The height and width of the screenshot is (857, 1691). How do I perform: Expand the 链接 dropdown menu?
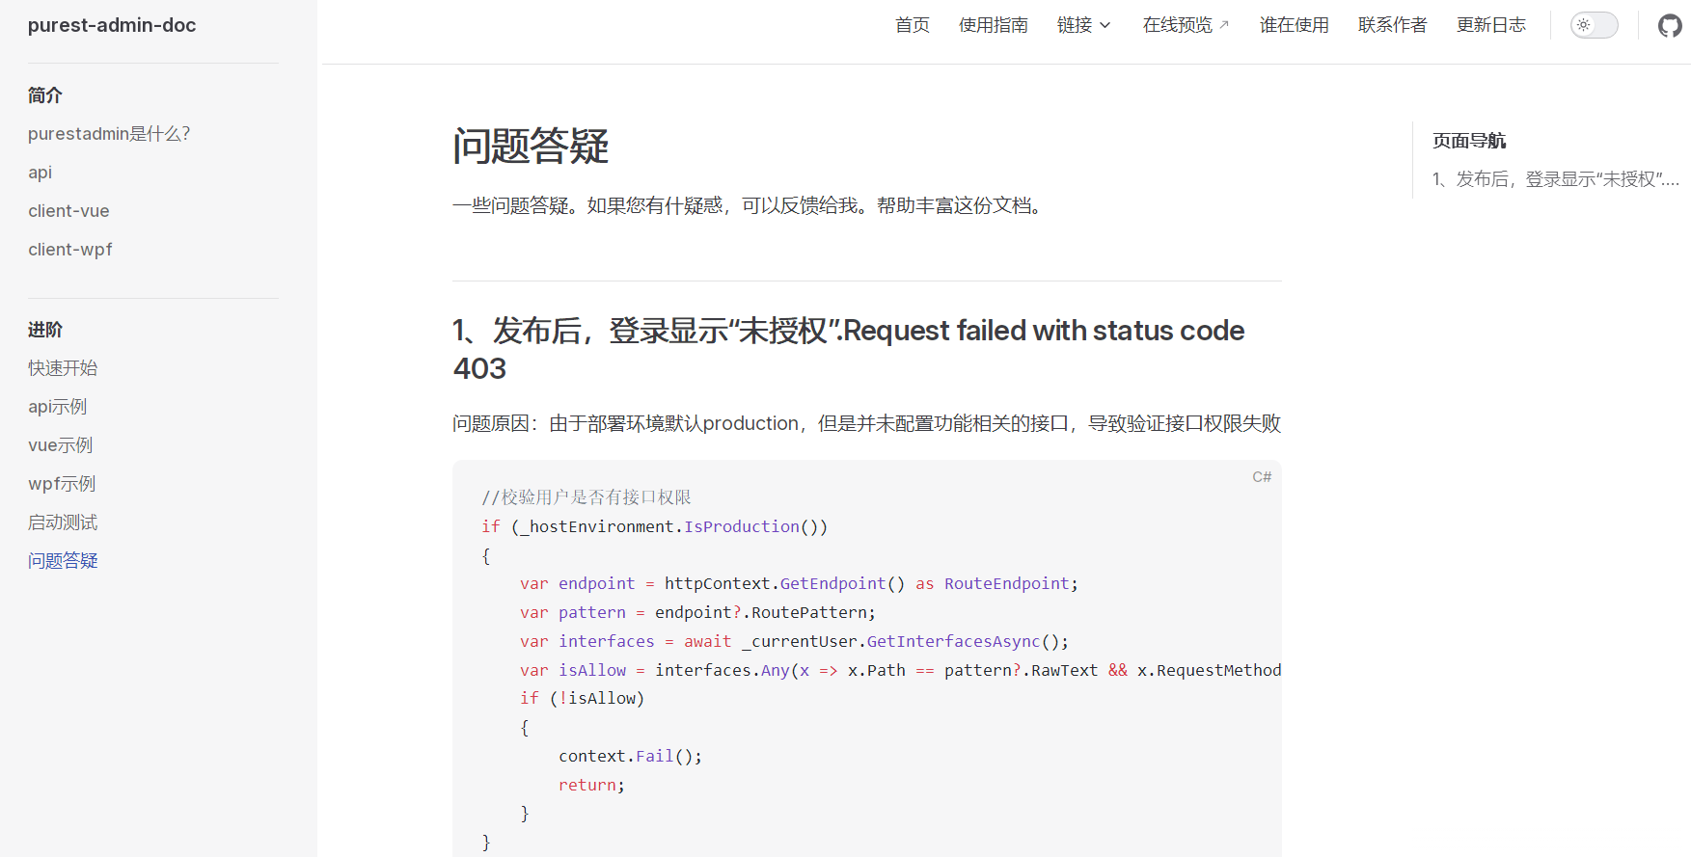tap(1084, 25)
